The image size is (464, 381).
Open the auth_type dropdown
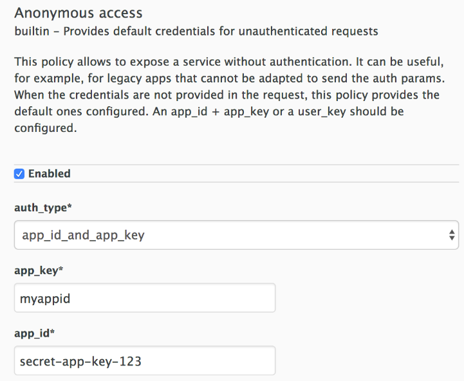click(236, 235)
